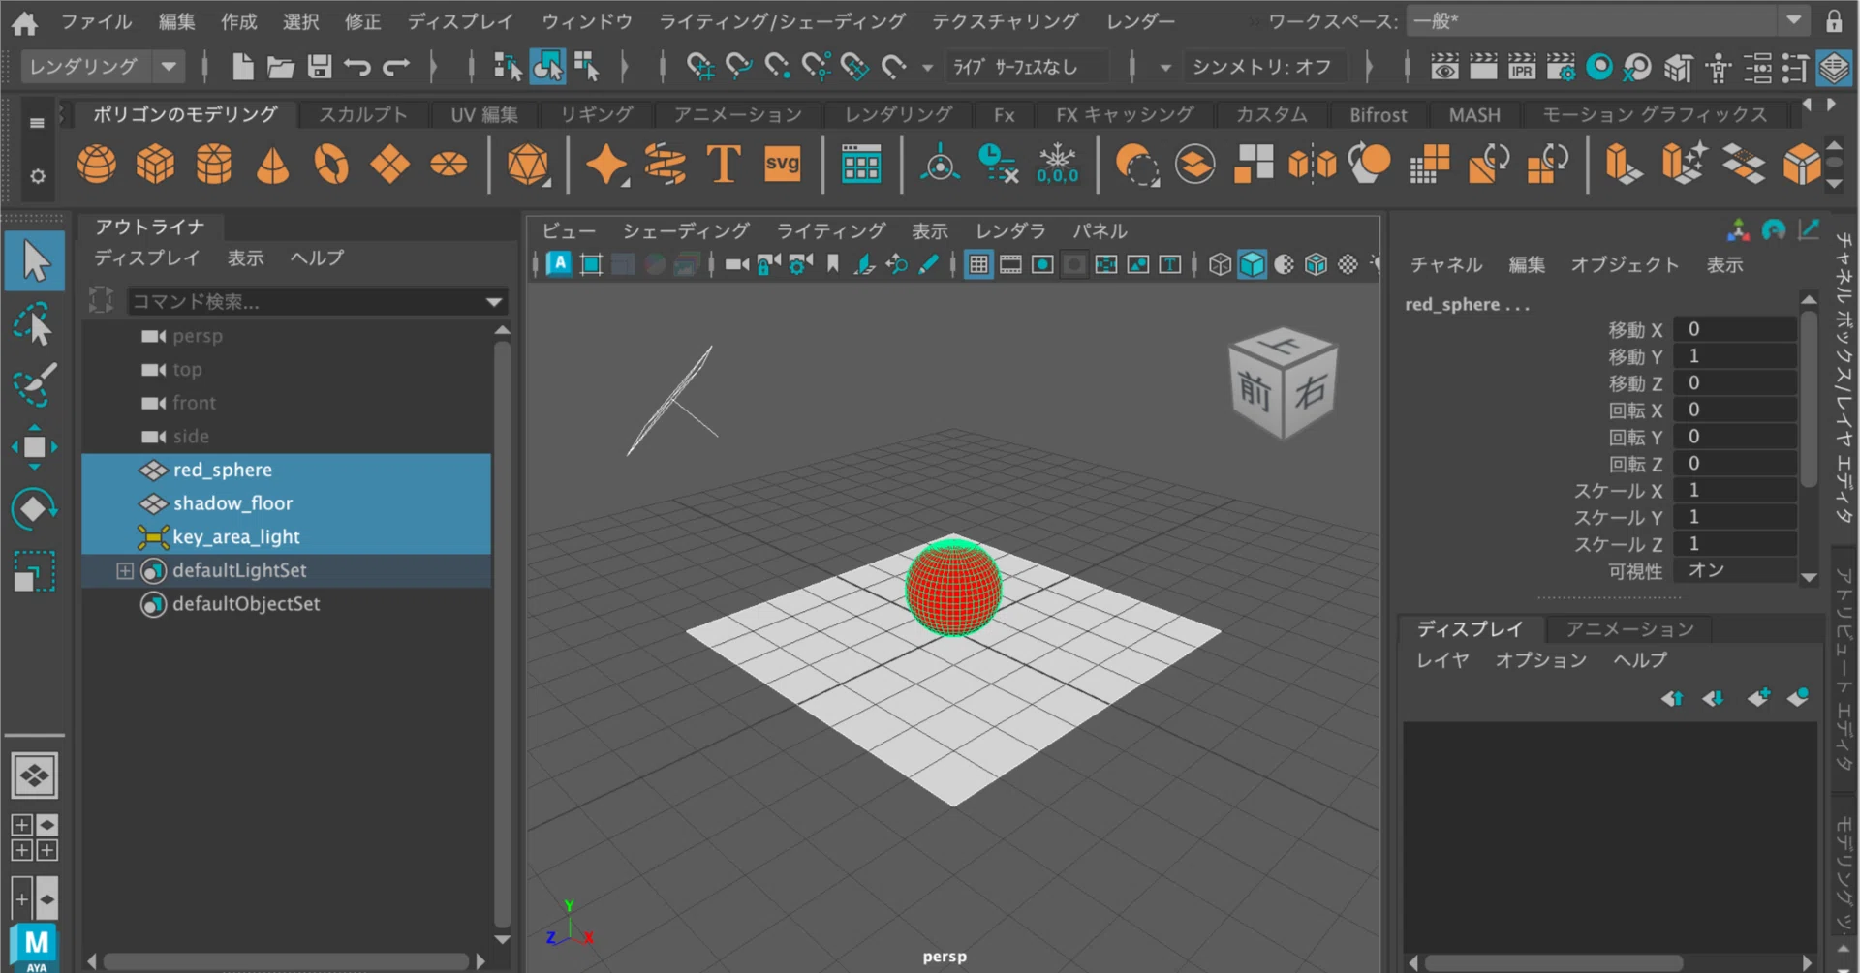Toggle select by object type icon

click(x=547, y=67)
